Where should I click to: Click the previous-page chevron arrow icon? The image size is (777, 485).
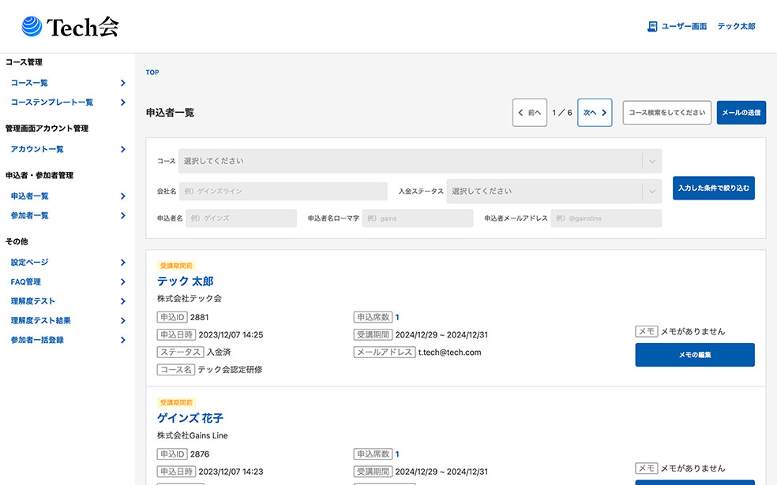522,112
